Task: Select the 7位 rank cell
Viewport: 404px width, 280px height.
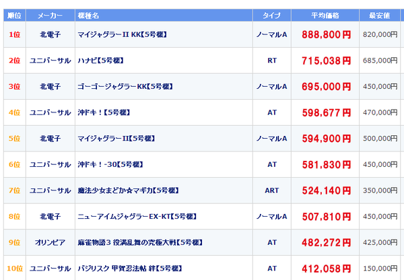Action: click(14, 190)
